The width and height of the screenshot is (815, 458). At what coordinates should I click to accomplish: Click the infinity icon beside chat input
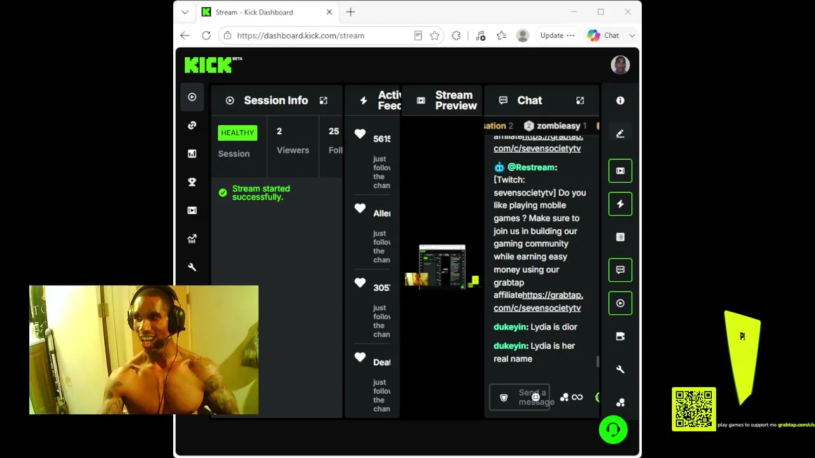pos(577,398)
